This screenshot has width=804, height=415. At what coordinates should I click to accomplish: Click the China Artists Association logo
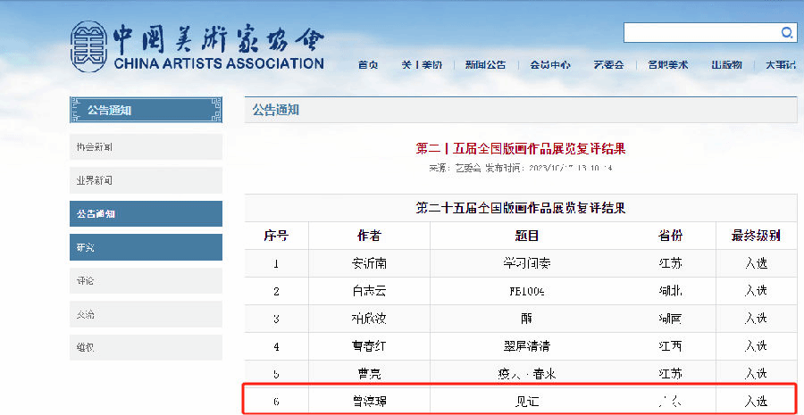coord(198,46)
